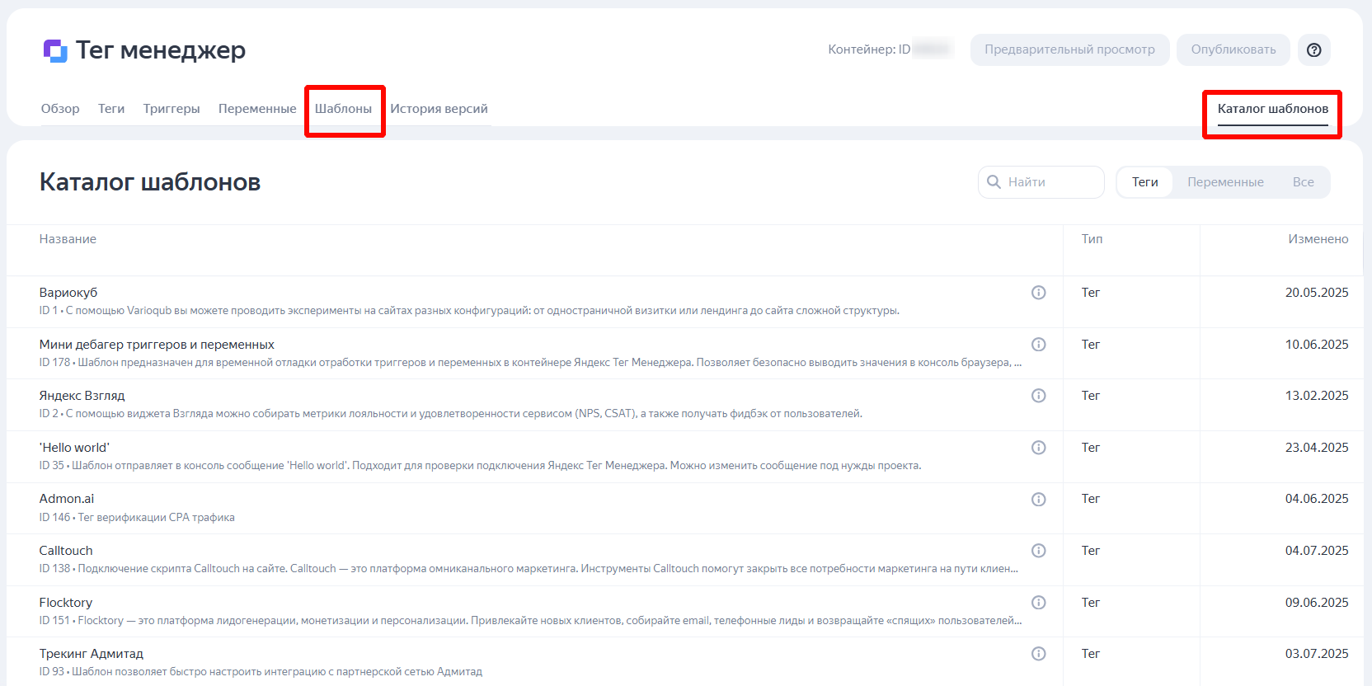
Task: Open the 'Hello world' template
Action: (x=74, y=448)
